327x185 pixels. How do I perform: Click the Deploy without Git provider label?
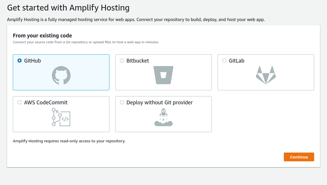160,103
